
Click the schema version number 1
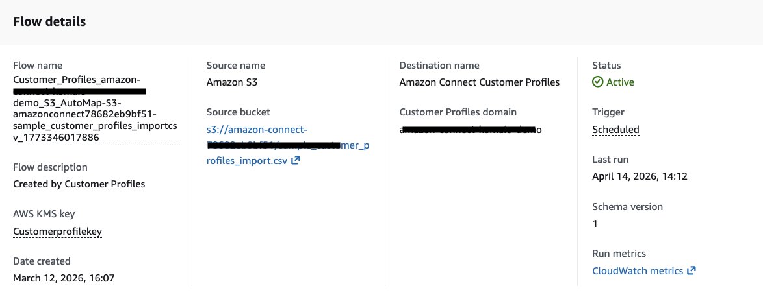click(x=595, y=224)
